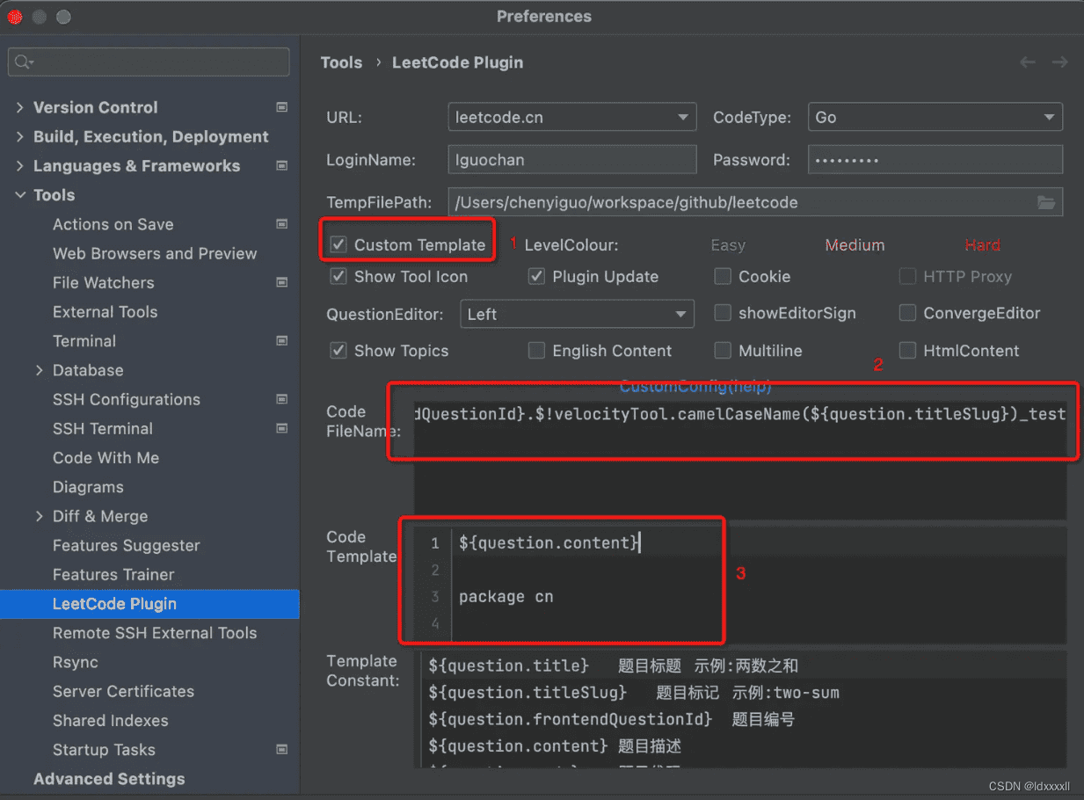Select Shared Indexes settings page
The height and width of the screenshot is (800, 1084).
click(110, 720)
